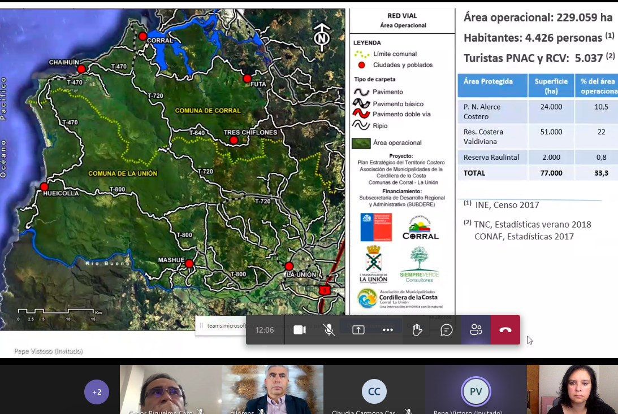Click the PV avatar of Pepe Vistoso
The height and width of the screenshot is (414, 618).
pos(476,391)
